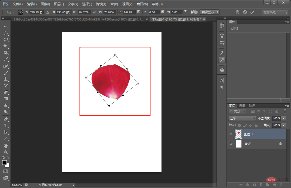Switch to the 路径 tab
Screen dimensions: 291x188
point(252,106)
